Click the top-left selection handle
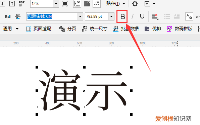 37,67
